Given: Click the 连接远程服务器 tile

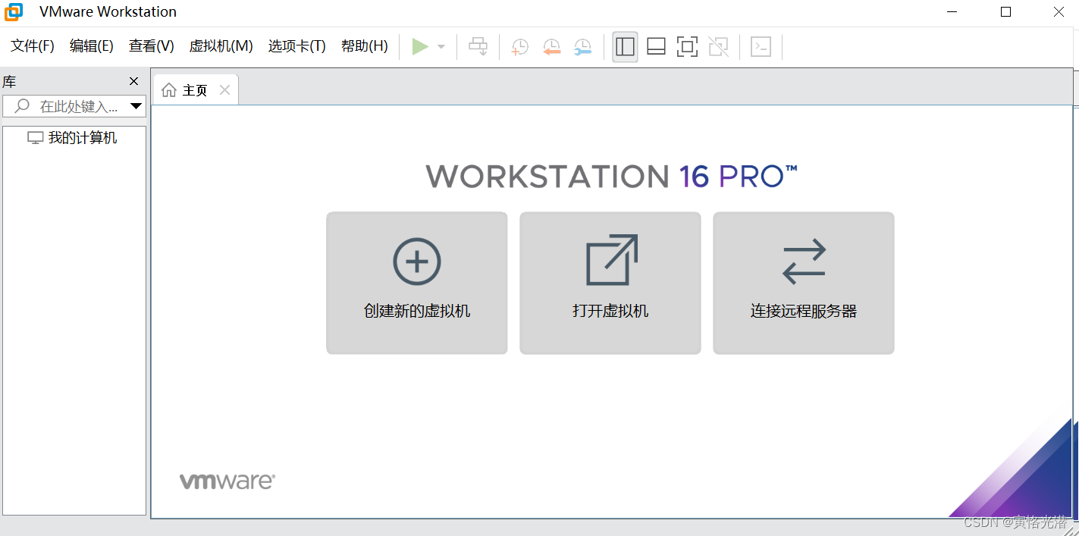Looking at the screenshot, I should click(x=804, y=283).
